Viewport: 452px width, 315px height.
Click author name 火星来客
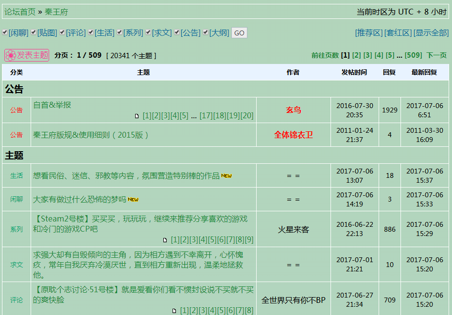294,229
